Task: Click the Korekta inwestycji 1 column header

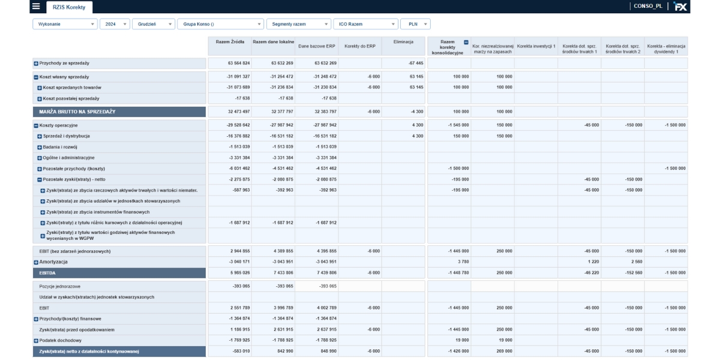Action: click(x=536, y=46)
